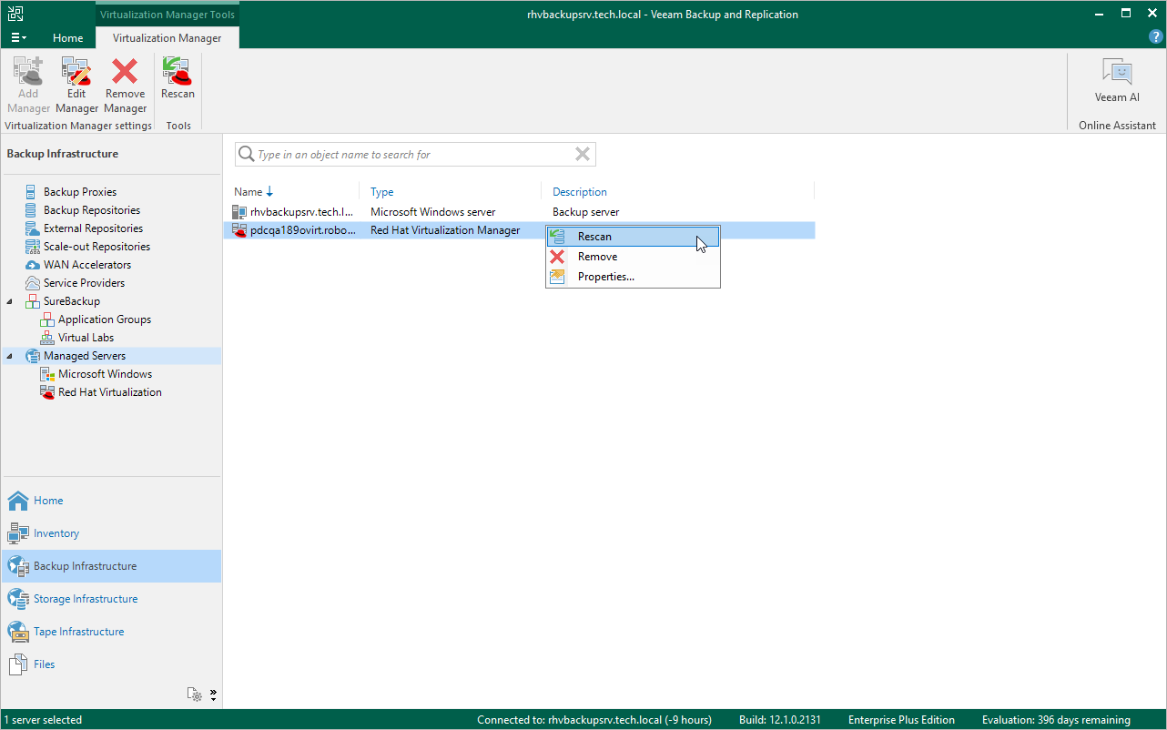
Task: Click the red hat icon on pdcqa189ovirt row
Action: [x=239, y=230]
